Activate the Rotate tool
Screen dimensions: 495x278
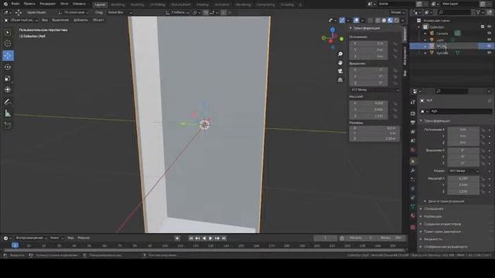[8, 67]
